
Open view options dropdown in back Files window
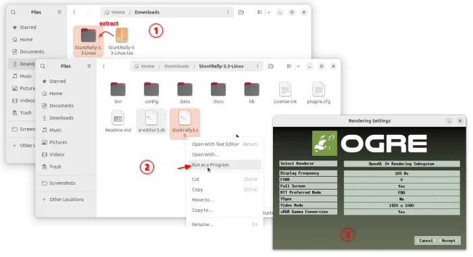pyautogui.click(x=269, y=12)
